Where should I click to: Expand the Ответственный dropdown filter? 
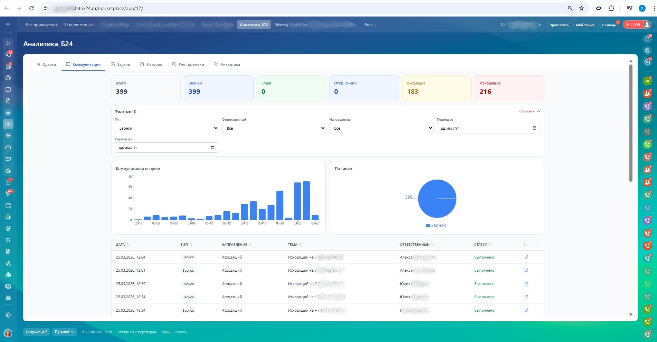click(x=274, y=128)
